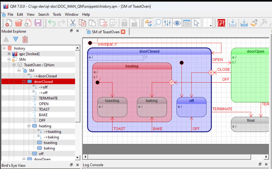Paste from clipboard icon
Screen dimensions: 272x169
92,23
